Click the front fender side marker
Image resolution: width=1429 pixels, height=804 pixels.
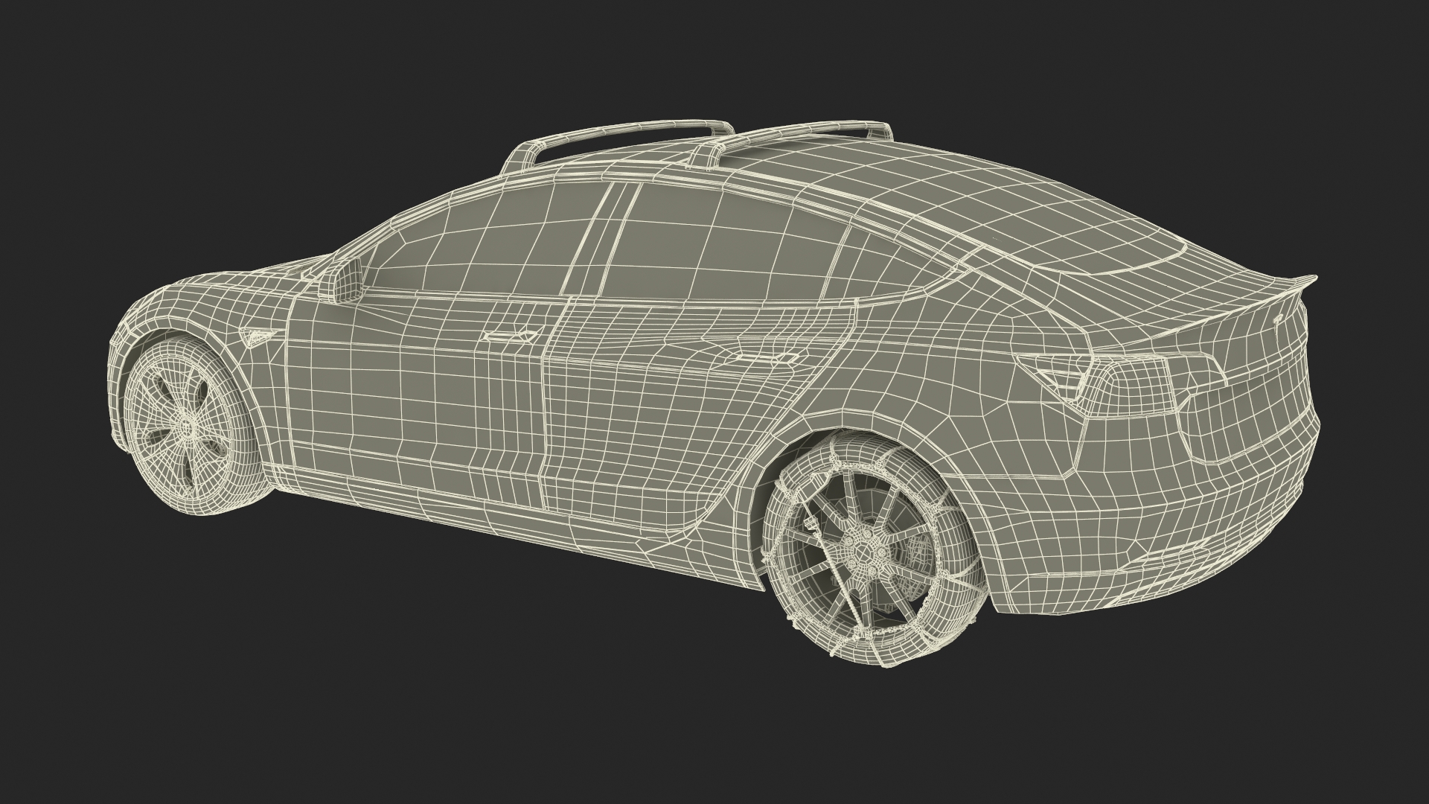(x=255, y=337)
